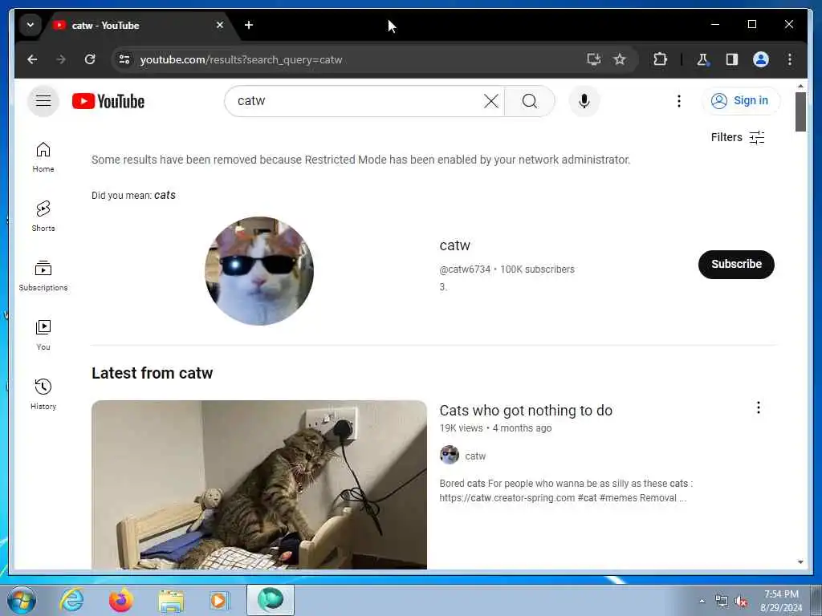Show hidden tray icons arrow

pyautogui.click(x=702, y=601)
